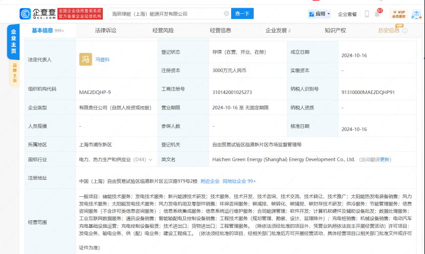425x254 pixels.
Task: Click the 冯 legal representative avatar
Action: click(85, 59)
